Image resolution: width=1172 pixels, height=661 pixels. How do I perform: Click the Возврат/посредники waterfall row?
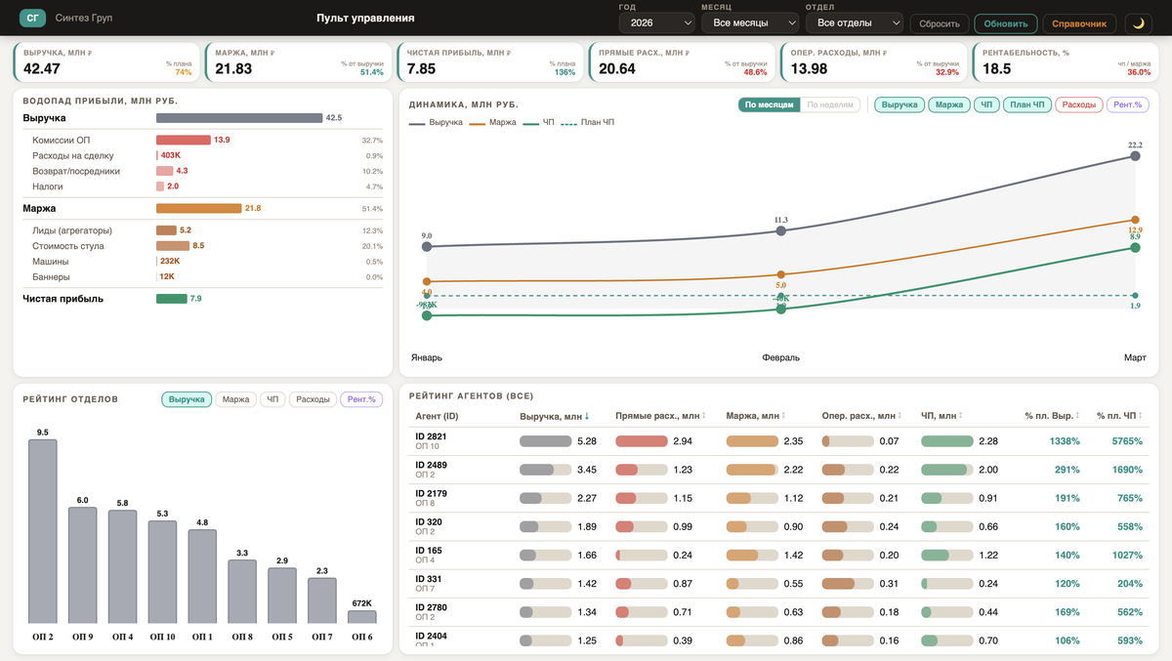pyautogui.click(x=202, y=171)
